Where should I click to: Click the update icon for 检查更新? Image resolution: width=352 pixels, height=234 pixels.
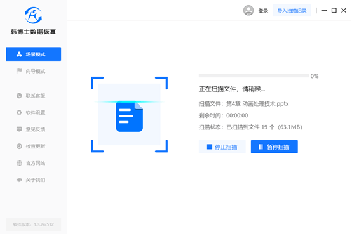19,146
